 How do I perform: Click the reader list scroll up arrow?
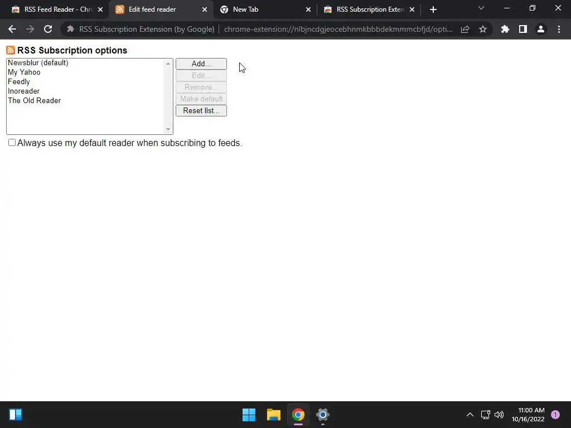[x=168, y=64]
